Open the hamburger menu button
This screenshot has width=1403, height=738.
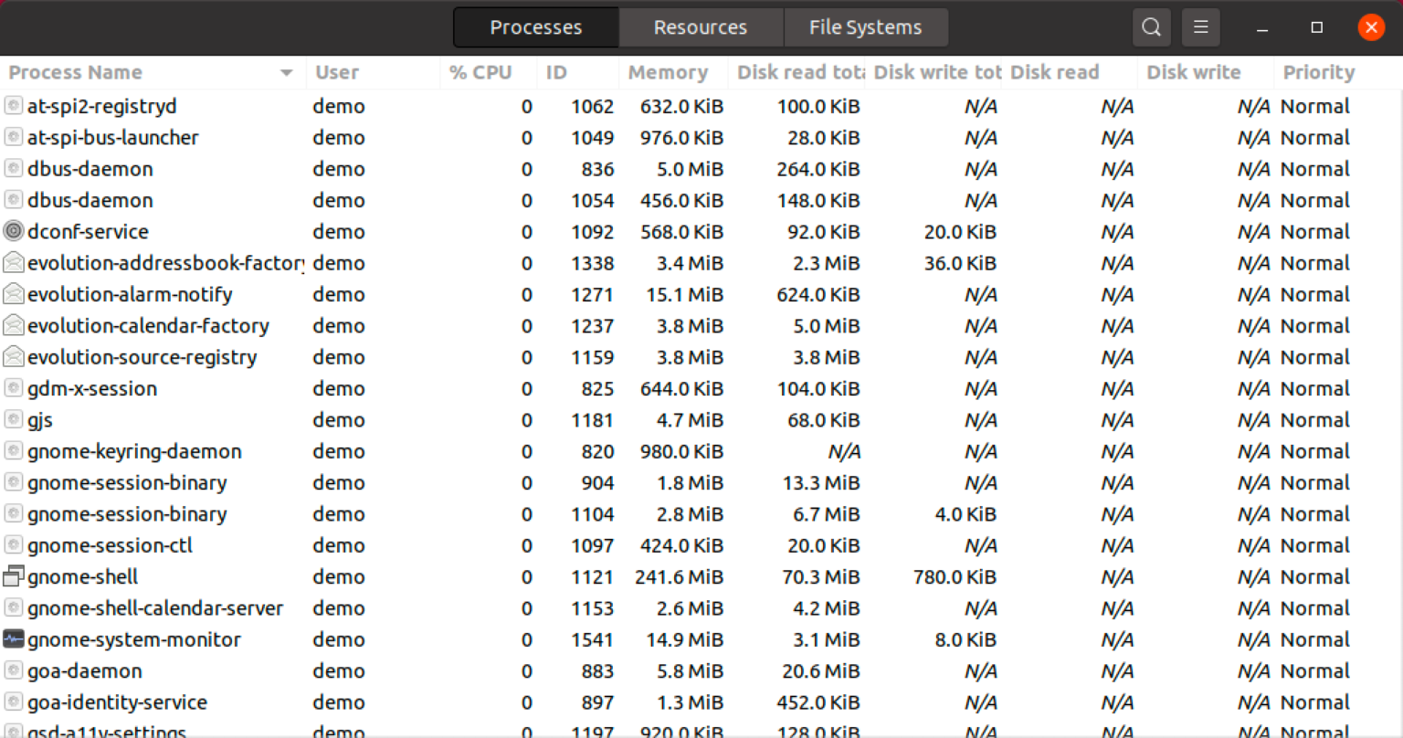(x=1201, y=27)
